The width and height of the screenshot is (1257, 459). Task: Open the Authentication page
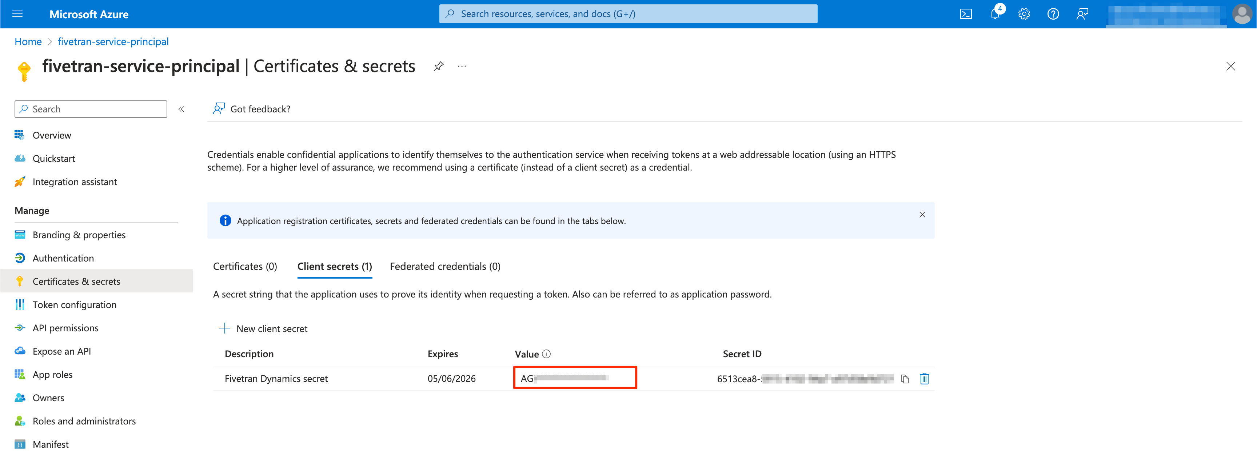pos(63,258)
